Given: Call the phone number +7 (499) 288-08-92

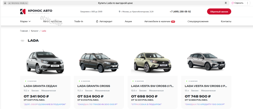Looking at the screenshot, I should click(180, 12).
